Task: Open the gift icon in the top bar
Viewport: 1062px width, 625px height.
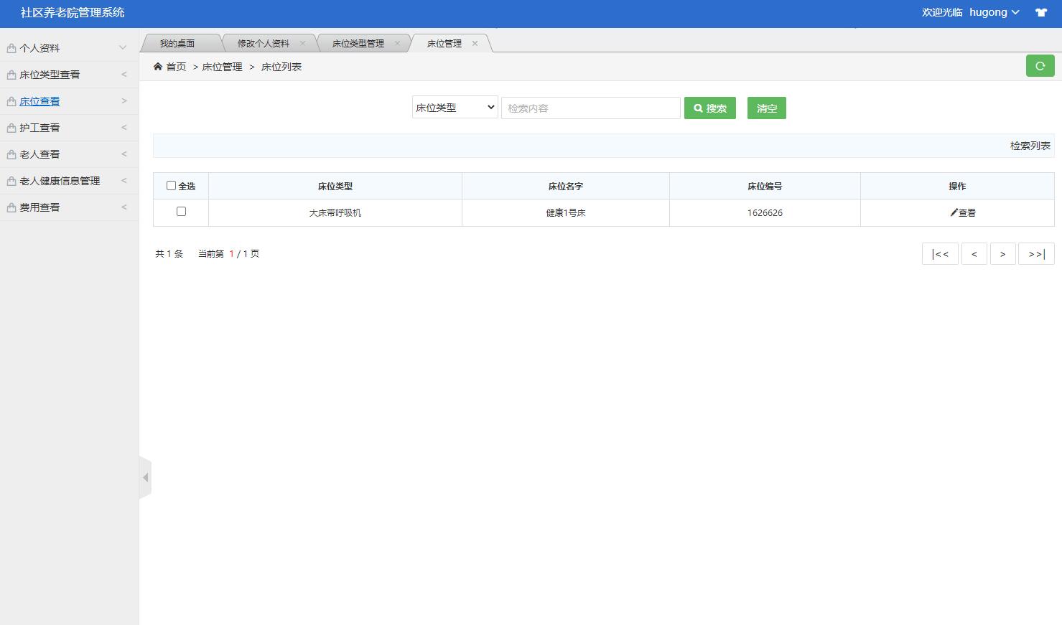Action: [x=1041, y=12]
